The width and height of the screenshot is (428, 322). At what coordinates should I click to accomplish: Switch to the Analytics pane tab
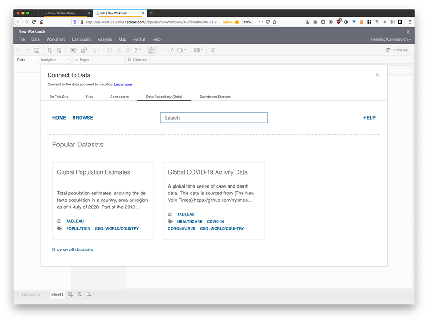(48, 60)
